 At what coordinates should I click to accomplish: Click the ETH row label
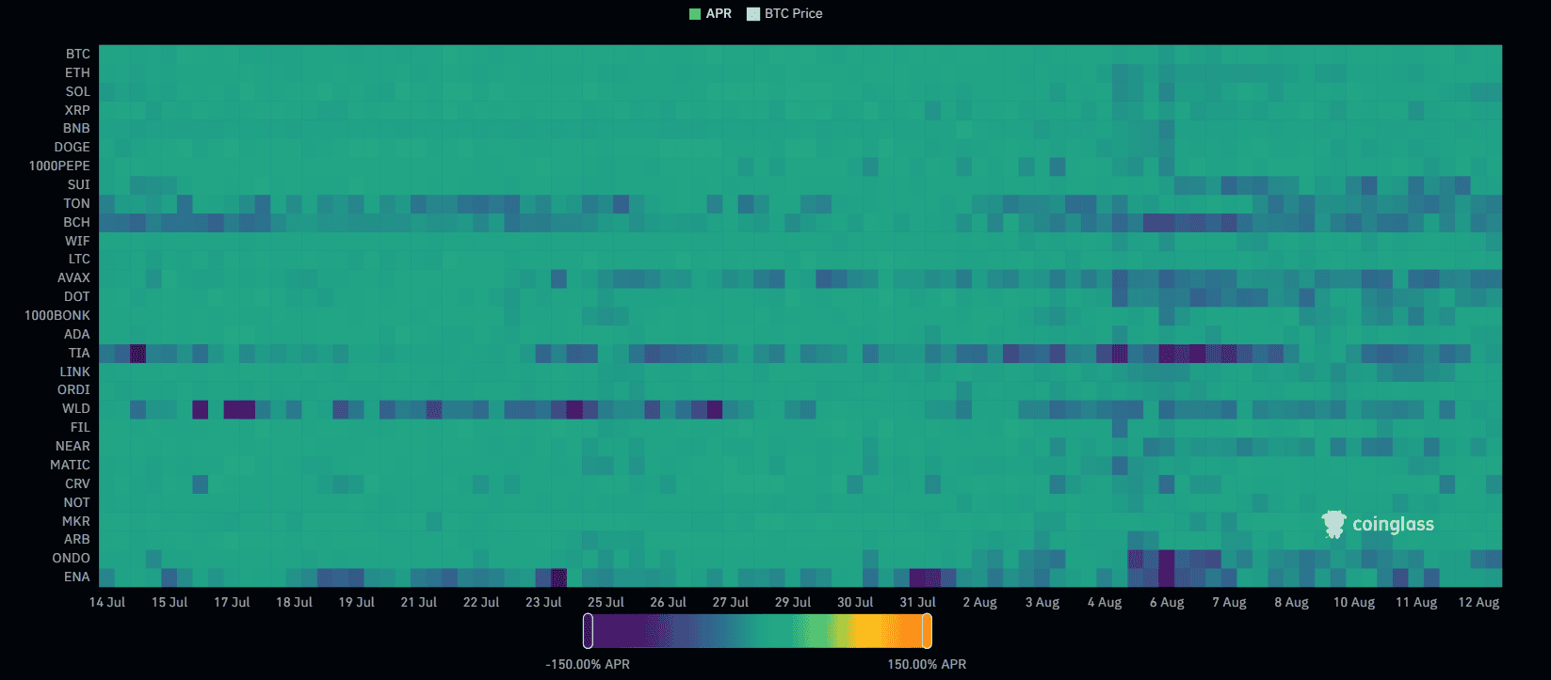click(78, 72)
